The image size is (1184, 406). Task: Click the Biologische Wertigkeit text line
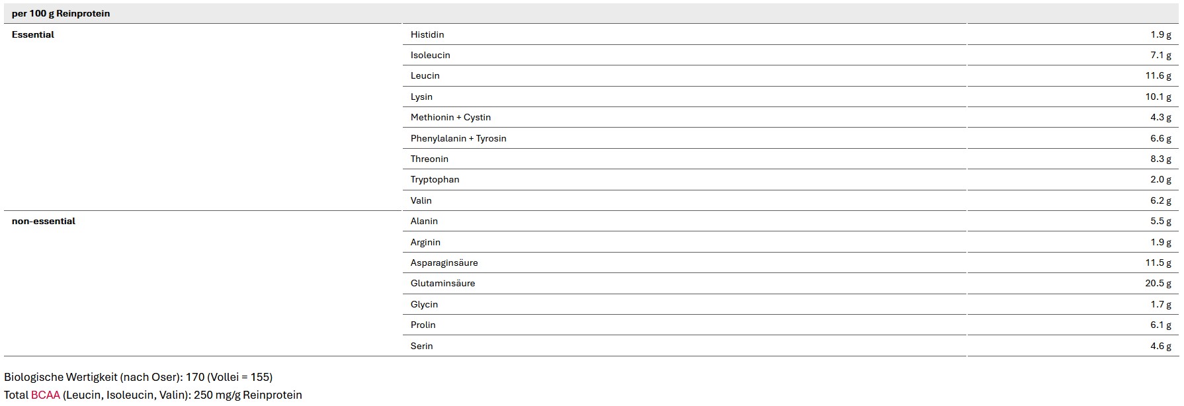tap(138, 377)
